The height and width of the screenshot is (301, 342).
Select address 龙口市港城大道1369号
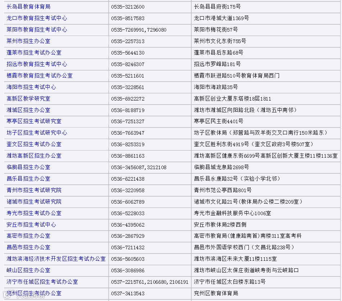pos(222,18)
